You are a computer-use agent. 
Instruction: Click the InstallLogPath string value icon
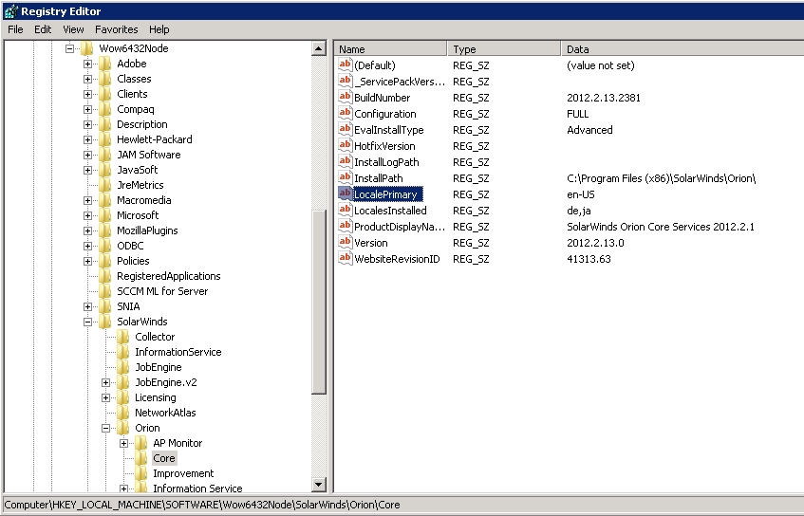click(345, 161)
